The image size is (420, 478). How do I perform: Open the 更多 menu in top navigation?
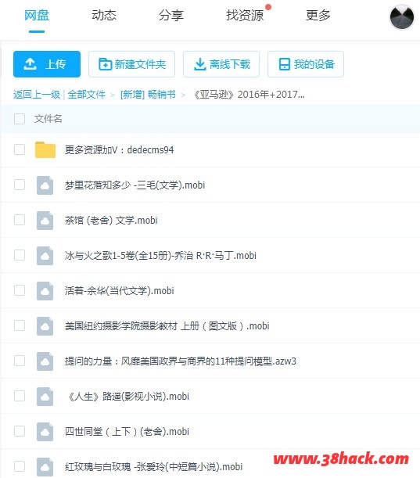coord(318,15)
